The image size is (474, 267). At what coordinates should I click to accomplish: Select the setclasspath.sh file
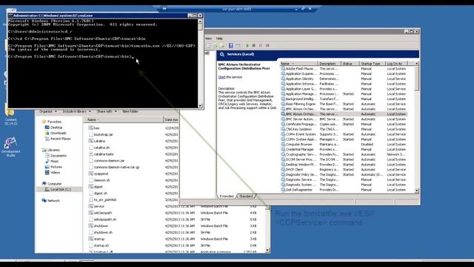click(x=102, y=220)
